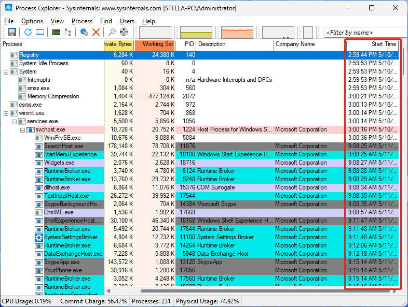Sort by the PID column header
This screenshot has height=307, width=408.
click(x=185, y=44)
